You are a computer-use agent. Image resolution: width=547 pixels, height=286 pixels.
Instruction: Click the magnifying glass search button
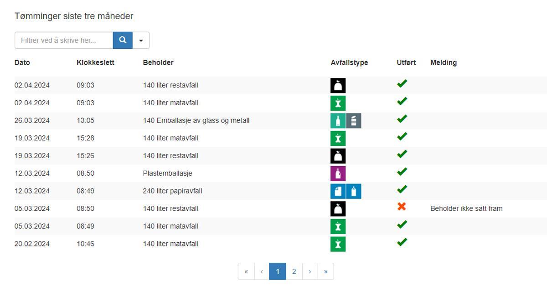(123, 40)
